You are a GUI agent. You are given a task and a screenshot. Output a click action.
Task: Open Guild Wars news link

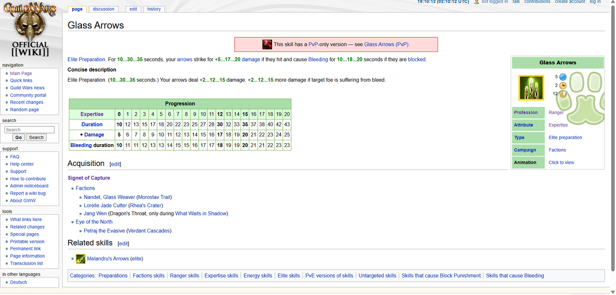click(27, 88)
